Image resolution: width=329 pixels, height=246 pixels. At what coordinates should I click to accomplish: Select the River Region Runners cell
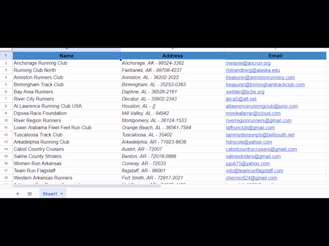[x=67, y=120]
